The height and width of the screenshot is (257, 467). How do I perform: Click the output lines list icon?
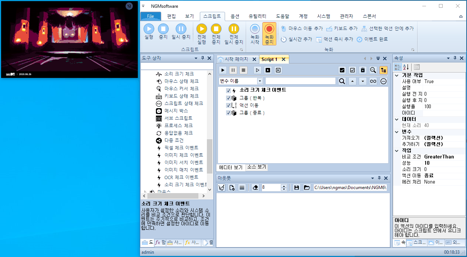[x=242, y=188]
